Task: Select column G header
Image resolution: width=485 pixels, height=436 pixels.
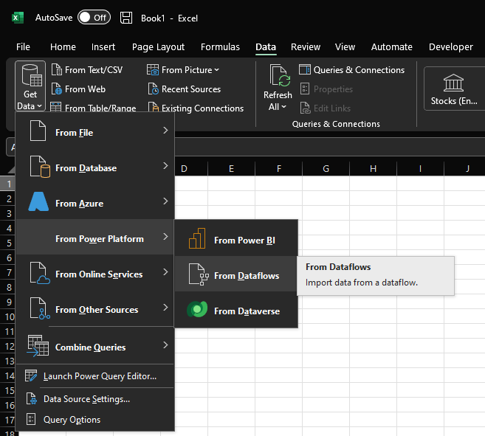Action: click(x=326, y=168)
